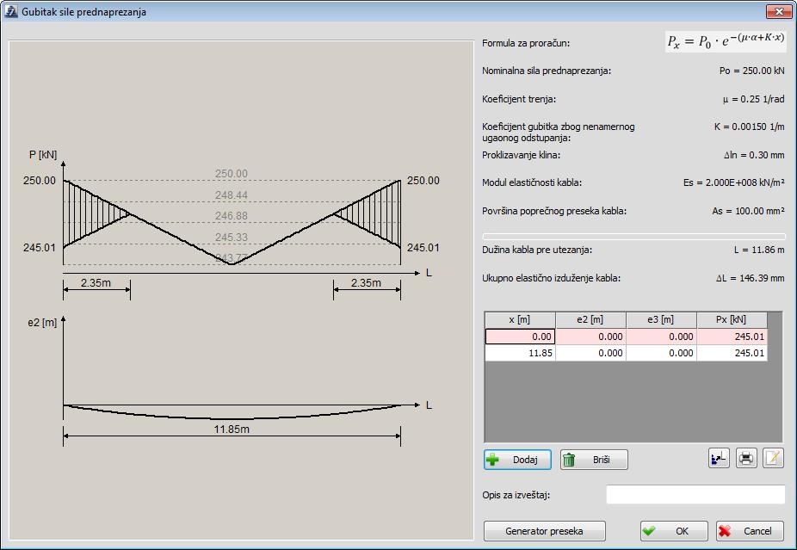Click the Briši delete button
The height and width of the screenshot is (550, 797).
[x=594, y=460]
